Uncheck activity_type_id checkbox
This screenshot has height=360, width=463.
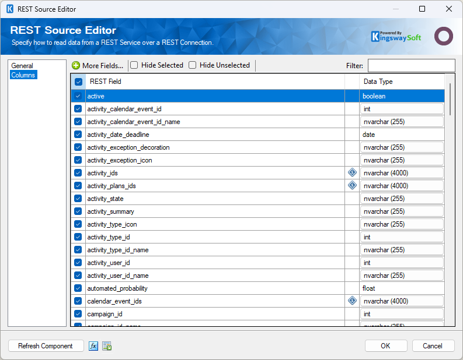78,237
